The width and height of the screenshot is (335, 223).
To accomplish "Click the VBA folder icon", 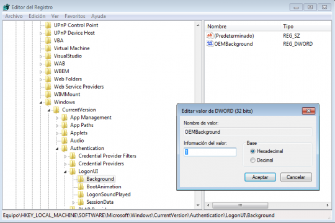I will (x=48, y=40).
